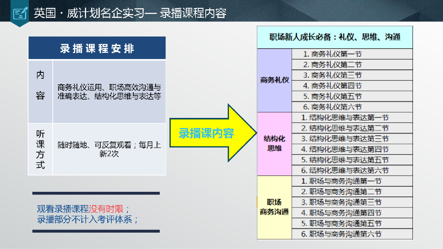The height and width of the screenshot is (249, 443).
Task: Click the row 2. 商务礼仪第二节
Action: 352,65
